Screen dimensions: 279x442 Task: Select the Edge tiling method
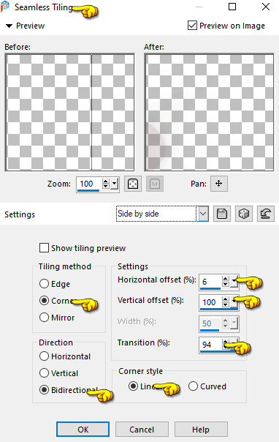44,284
